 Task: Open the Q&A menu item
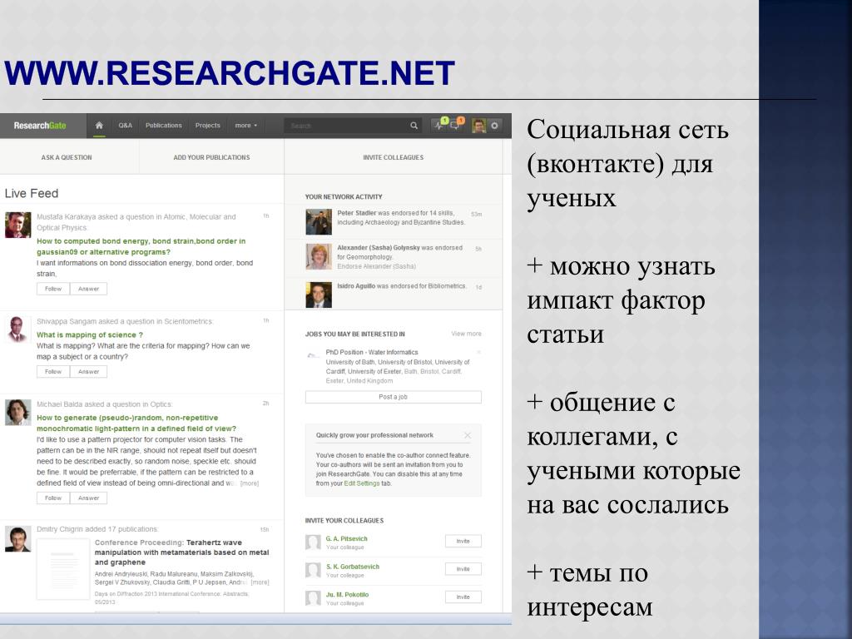(x=125, y=126)
